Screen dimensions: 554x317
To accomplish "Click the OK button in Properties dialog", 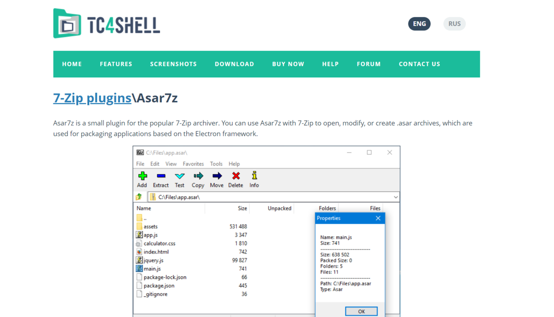I will (x=361, y=311).
